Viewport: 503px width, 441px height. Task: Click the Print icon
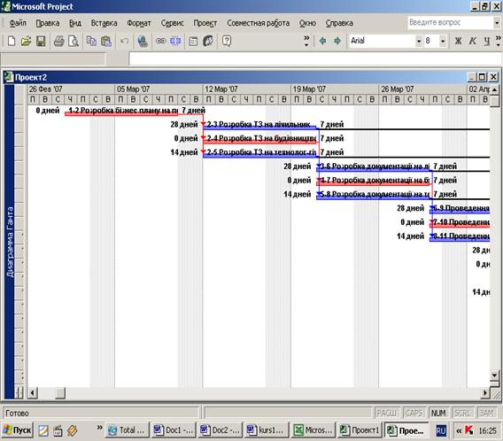click(58, 41)
